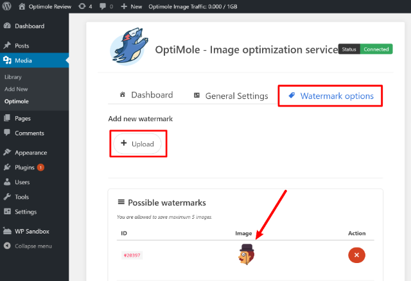Click the OptiMole mascot logo
The width and height of the screenshot is (411, 281).
click(x=129, y=46)
